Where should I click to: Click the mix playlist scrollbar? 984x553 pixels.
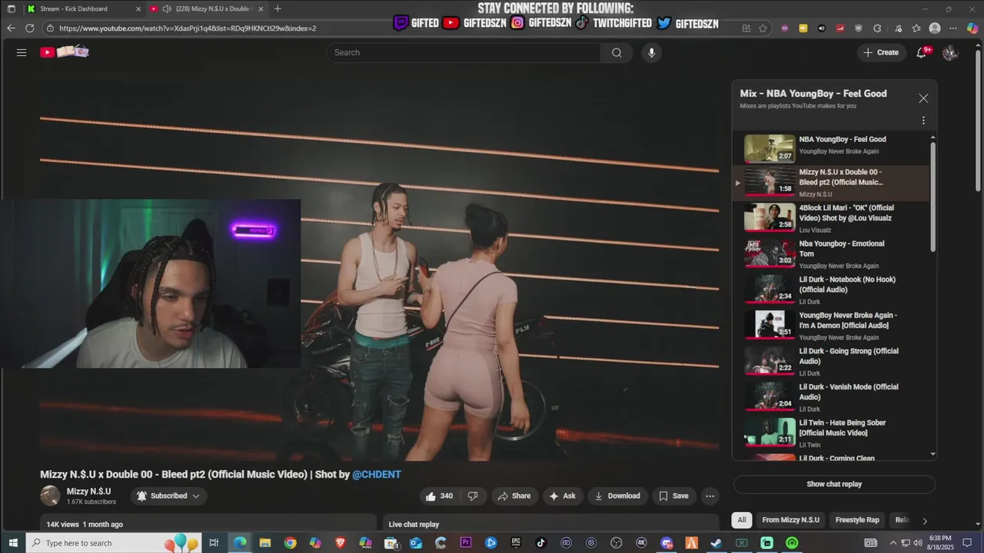(x=933, y=196)
